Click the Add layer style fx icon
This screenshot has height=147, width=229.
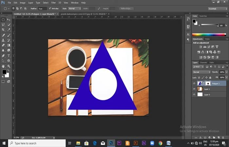pos(201,138)
